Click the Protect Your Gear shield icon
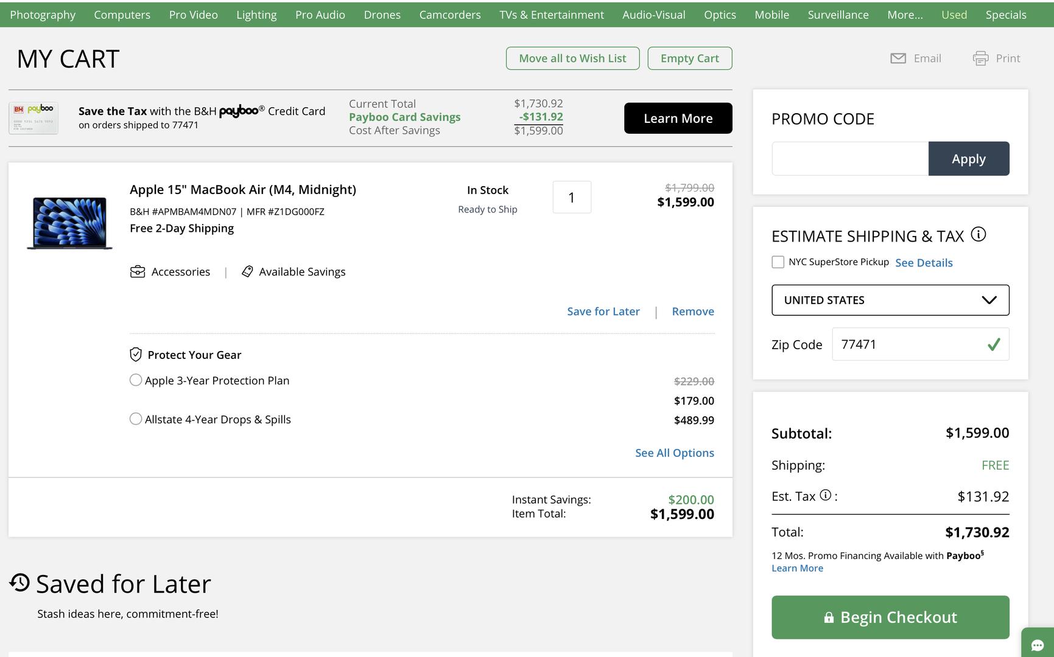 [x=136, y=355]
